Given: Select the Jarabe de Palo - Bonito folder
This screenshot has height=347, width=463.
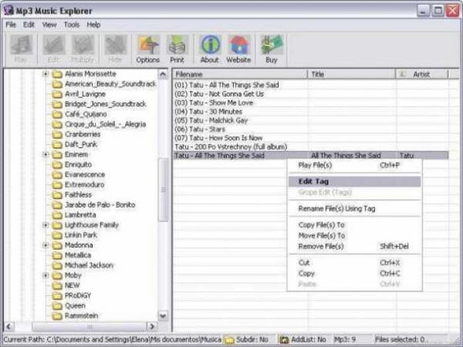Looking at the screenshot, I should click(100, 205).
